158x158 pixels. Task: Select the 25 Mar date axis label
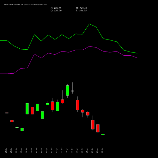pos(6,150)
